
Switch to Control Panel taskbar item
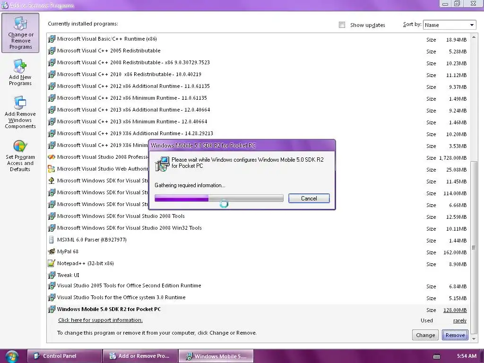coord(64,356)
